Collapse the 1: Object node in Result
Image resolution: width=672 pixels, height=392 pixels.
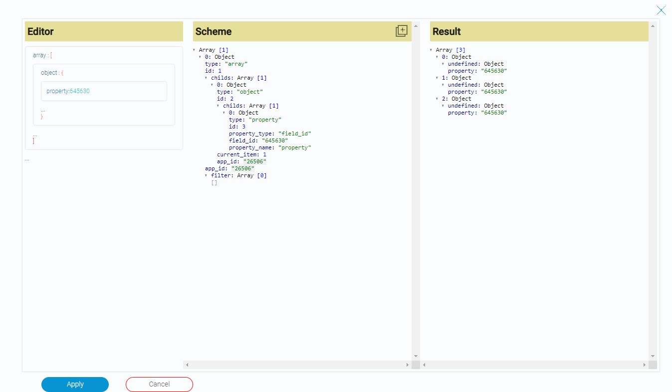point(437,78)
